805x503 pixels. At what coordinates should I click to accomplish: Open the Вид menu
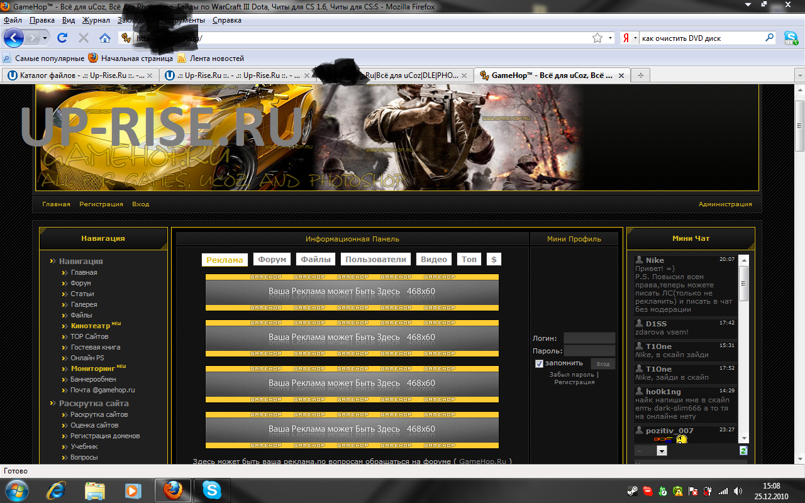coord(69,20)
